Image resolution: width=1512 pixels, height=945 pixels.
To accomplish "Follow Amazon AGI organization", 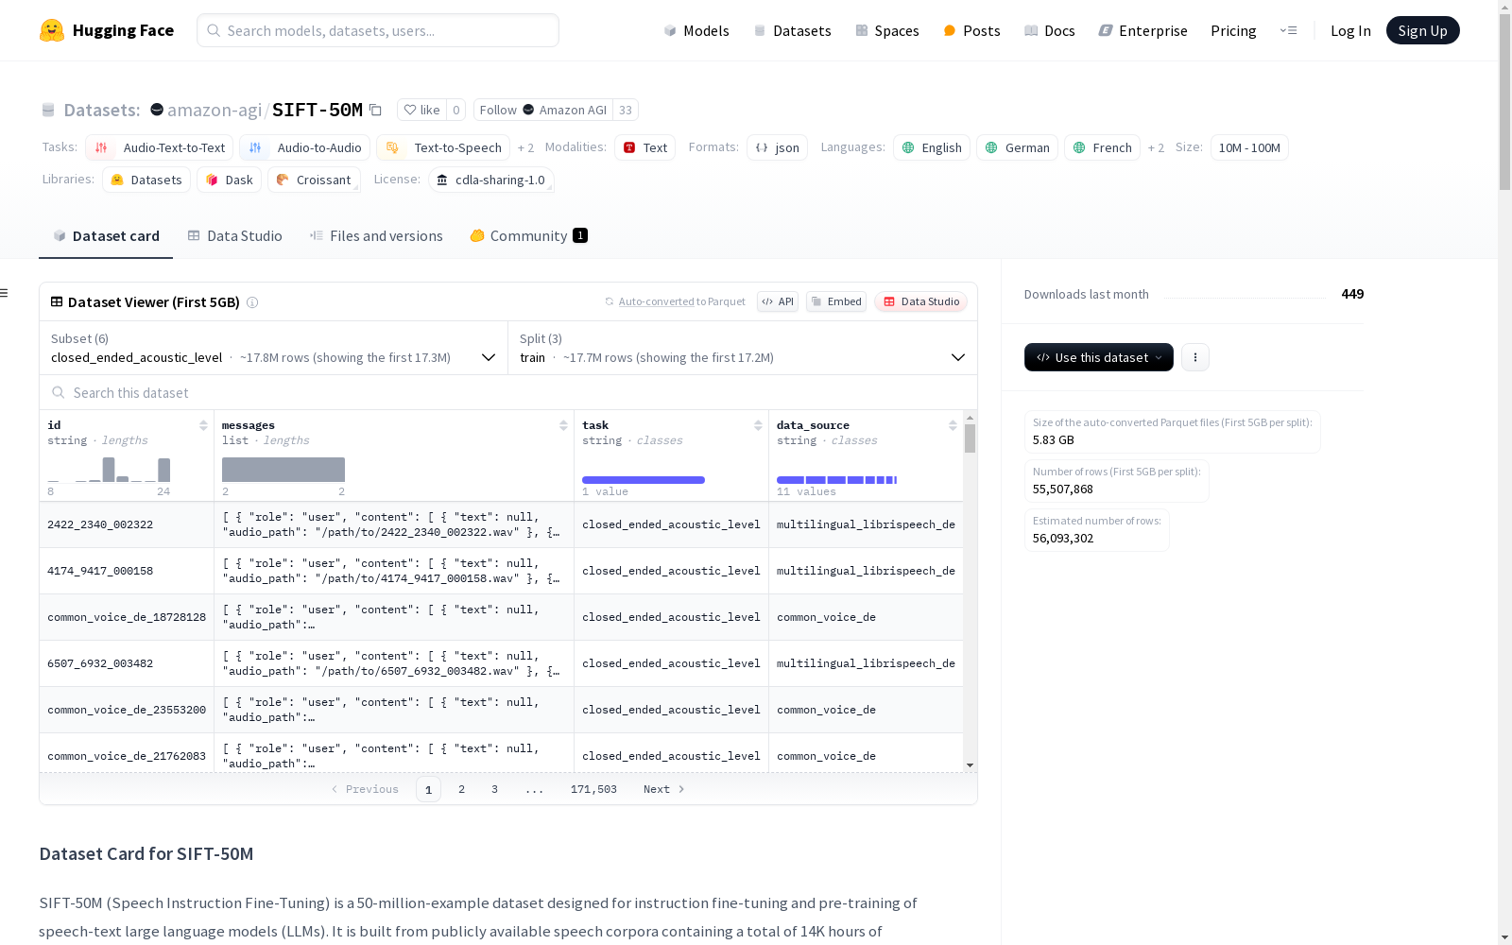I will click(543, 110).
